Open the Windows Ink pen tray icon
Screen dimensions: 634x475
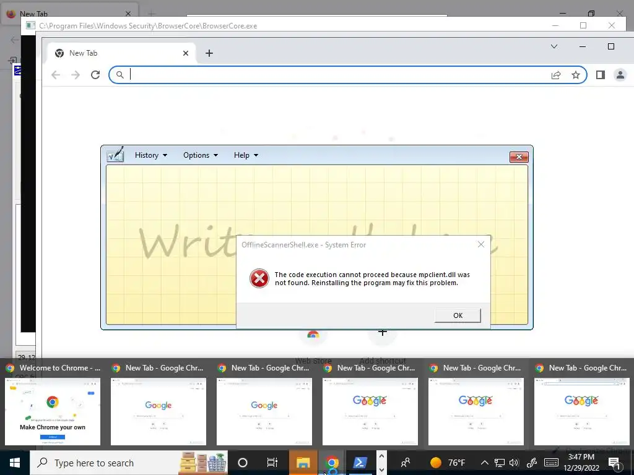pos(532,463)
